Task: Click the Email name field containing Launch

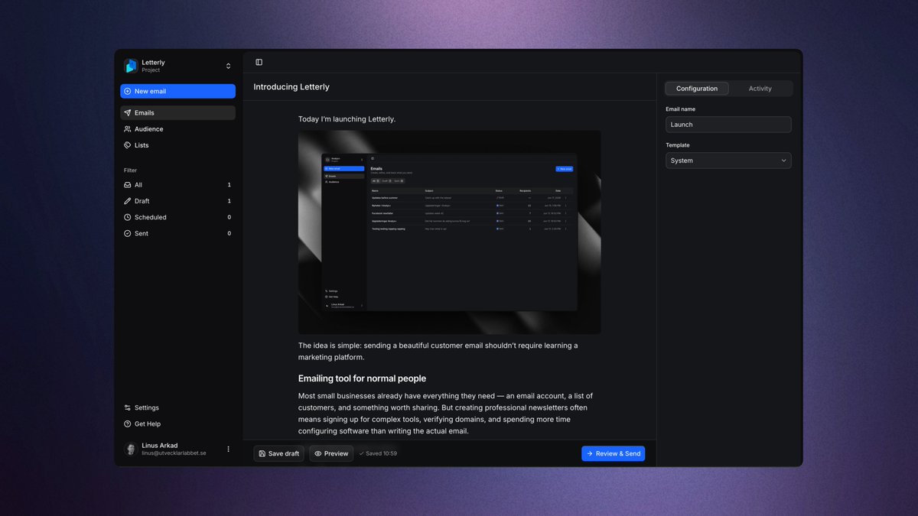Action: 728,125
